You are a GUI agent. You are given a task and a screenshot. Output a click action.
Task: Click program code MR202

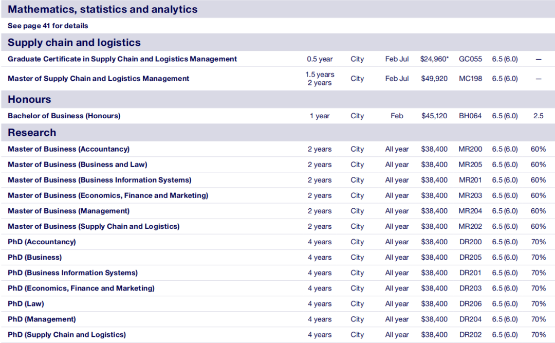click(470, 226)
